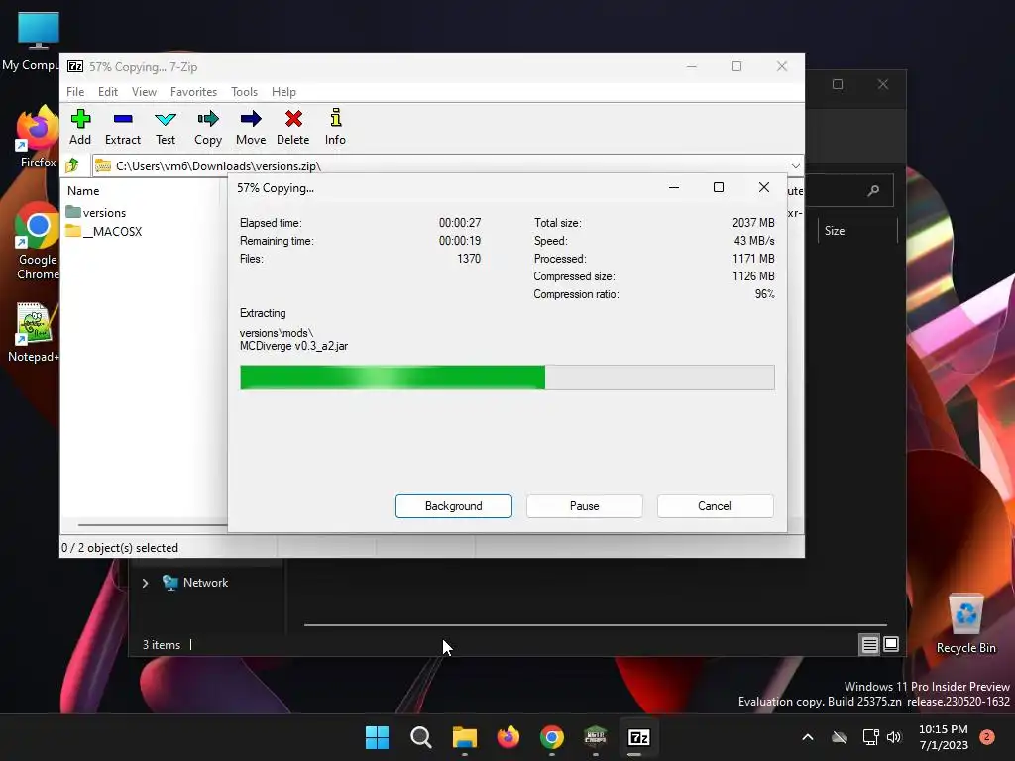Cancel the extraction
Image resolution: width=1015 pixels, height=761 pixels.
pos(715,506)
